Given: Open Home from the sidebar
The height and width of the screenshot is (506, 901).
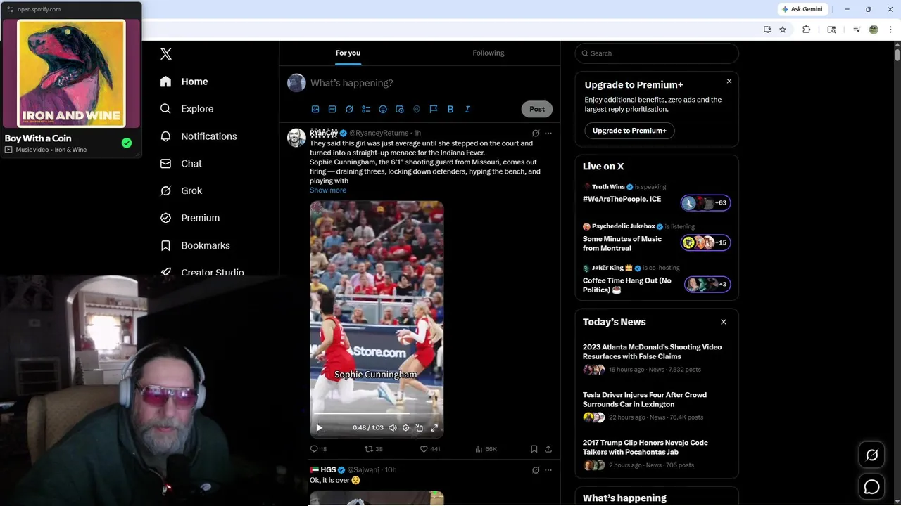Looking at the screenshot, I should coord(184,82).
